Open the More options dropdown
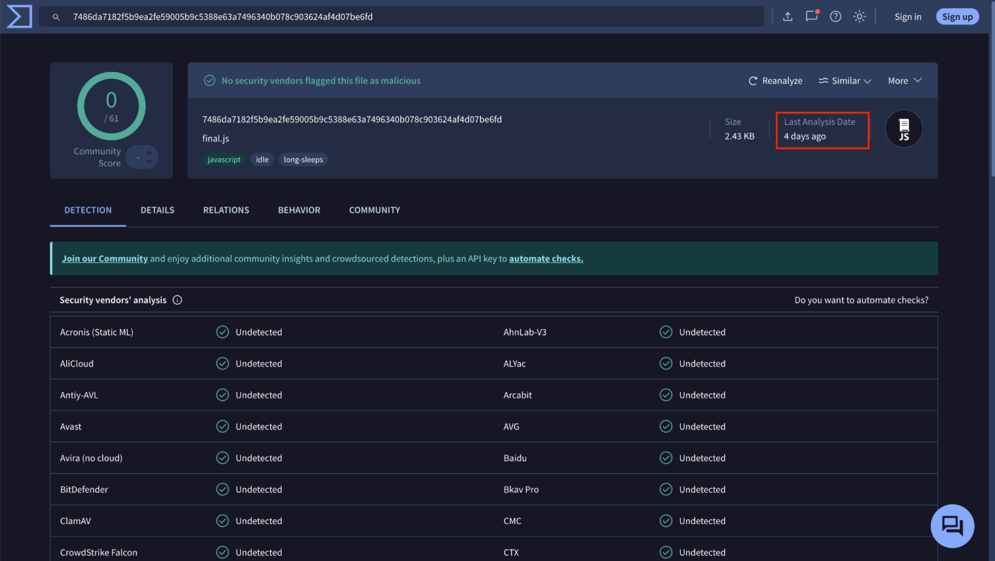This screenshot has height=561, width=995. pos(904,80)
